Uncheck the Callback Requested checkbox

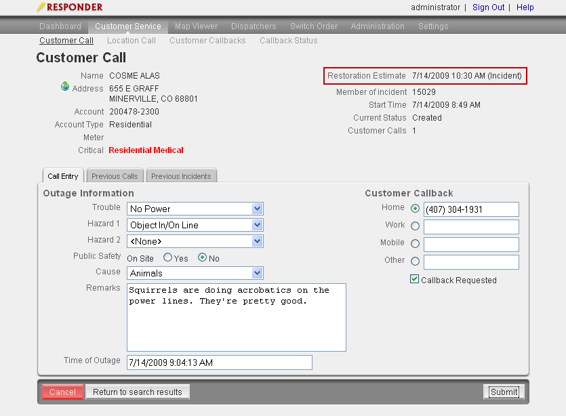point(415,279)
